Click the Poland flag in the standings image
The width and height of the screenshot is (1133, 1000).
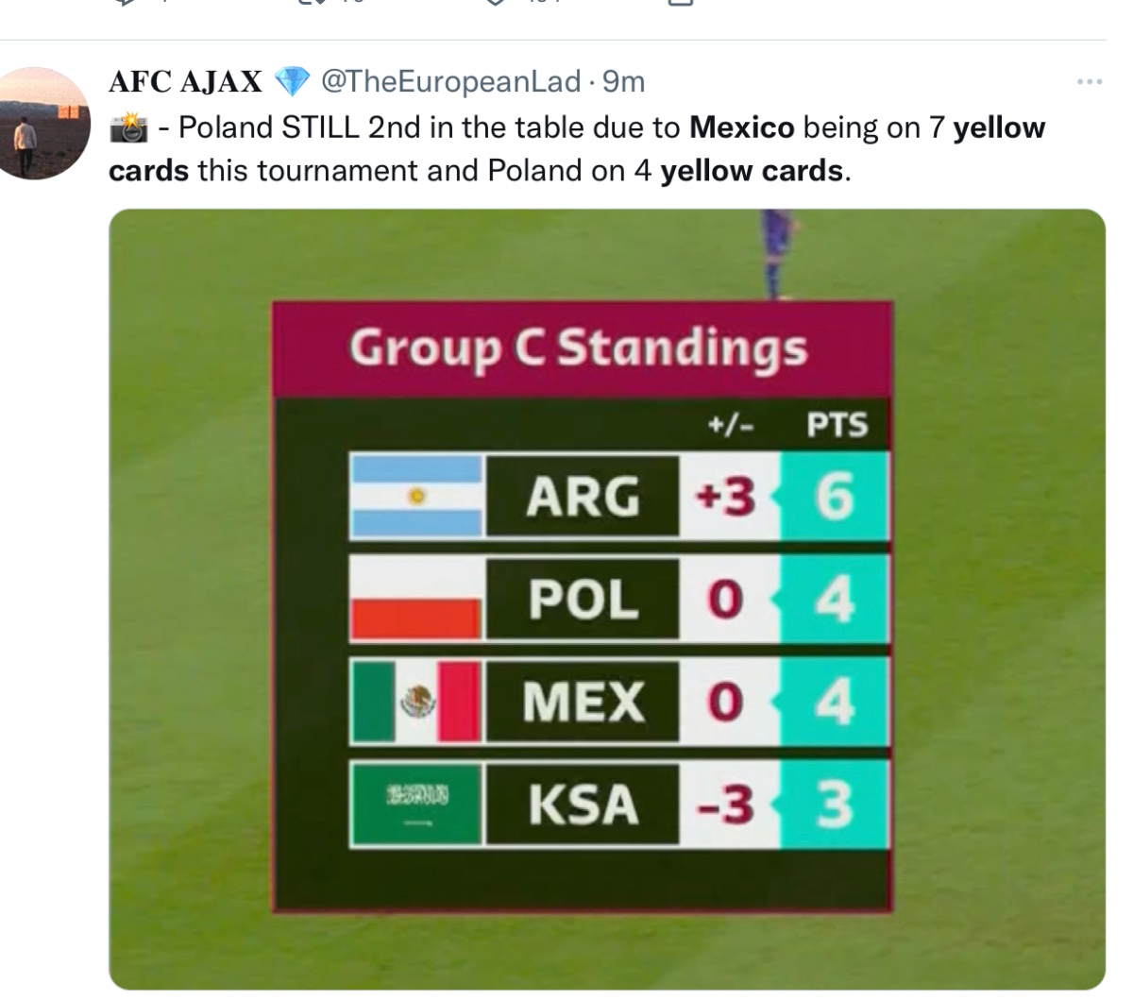pos(416,600)
